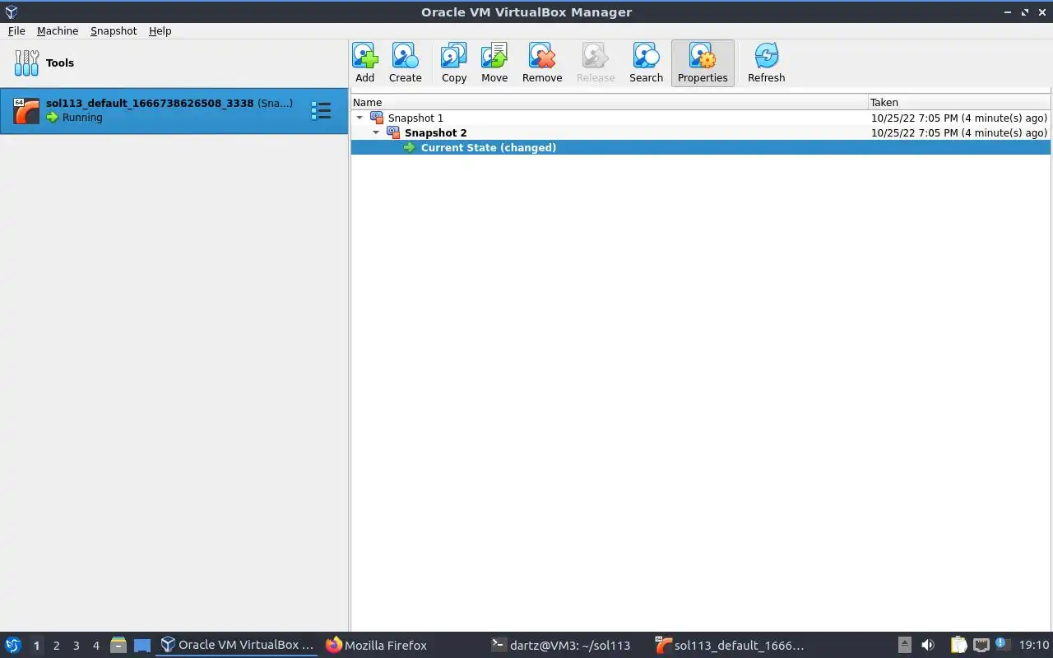Select the Snapshot 2 row
This screenshot has height=658, width=1053.
(x=700, y=132)
